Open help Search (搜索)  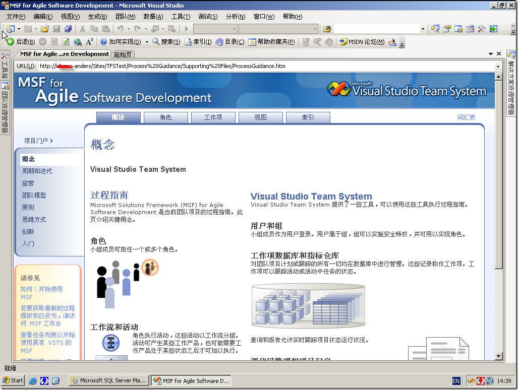coord(166,42)
